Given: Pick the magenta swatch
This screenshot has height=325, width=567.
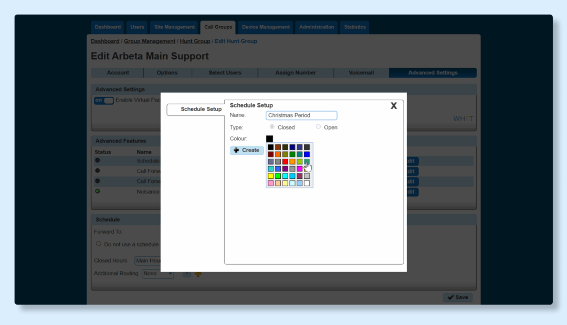Looking at the screenshot, I should click(299, 169).
